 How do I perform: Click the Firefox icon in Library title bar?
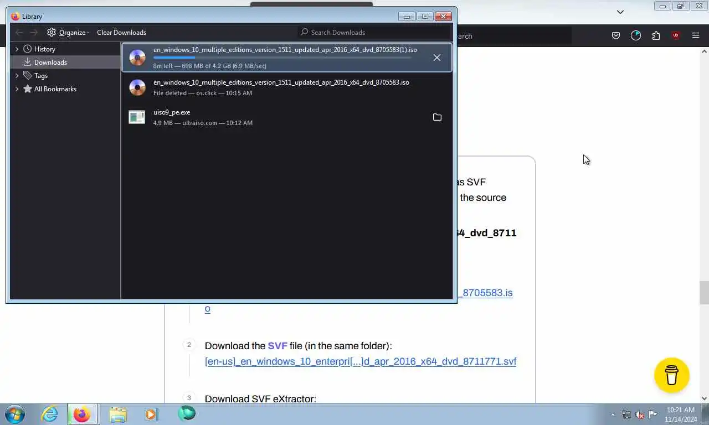click(x=16, y=17)
